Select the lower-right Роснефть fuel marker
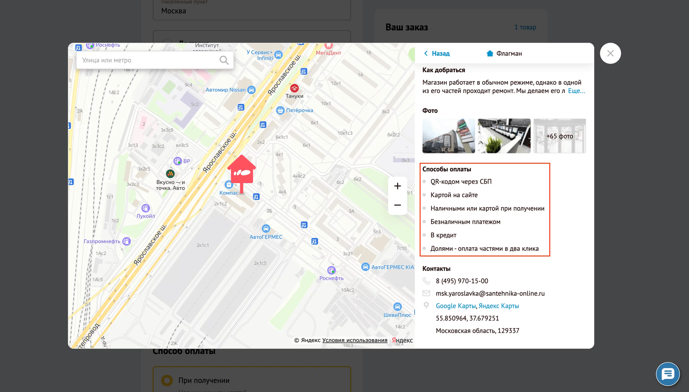Viewport: 689px width, 392px height. click(331, 270)
